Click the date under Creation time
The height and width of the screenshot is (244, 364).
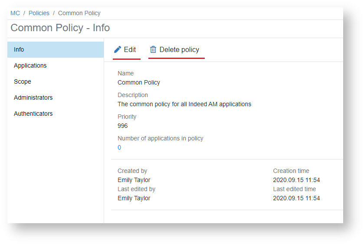296,180
